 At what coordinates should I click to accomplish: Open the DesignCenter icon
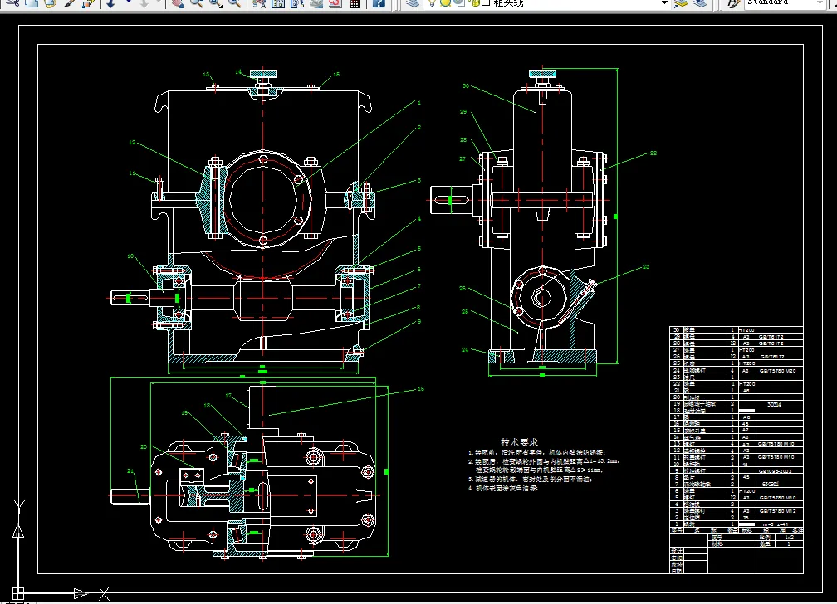point(277,3)
